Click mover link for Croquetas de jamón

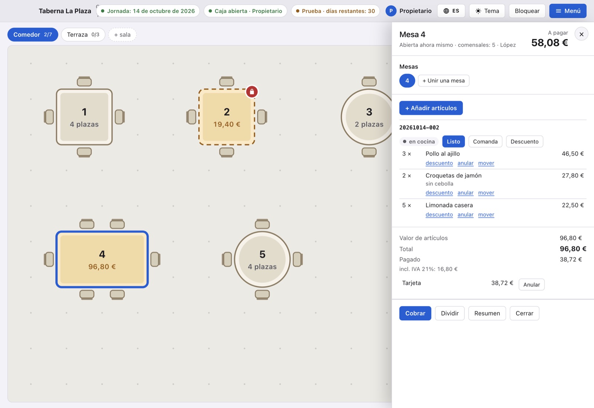tap(486, 193)
